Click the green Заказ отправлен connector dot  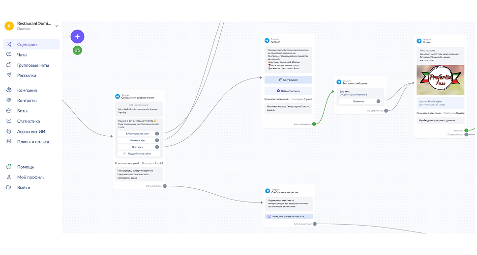click(314, 124)
